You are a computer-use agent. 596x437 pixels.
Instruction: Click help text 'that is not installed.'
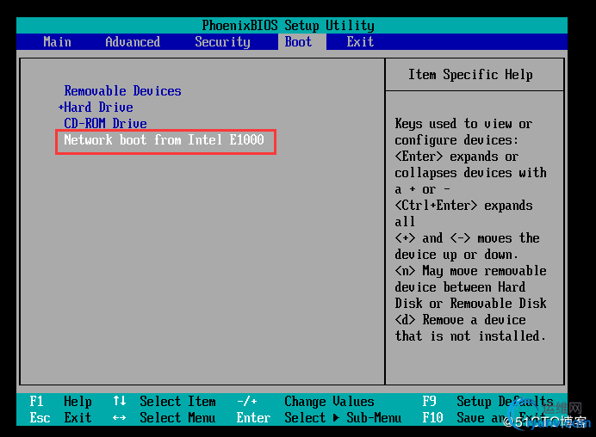point(470,336)
